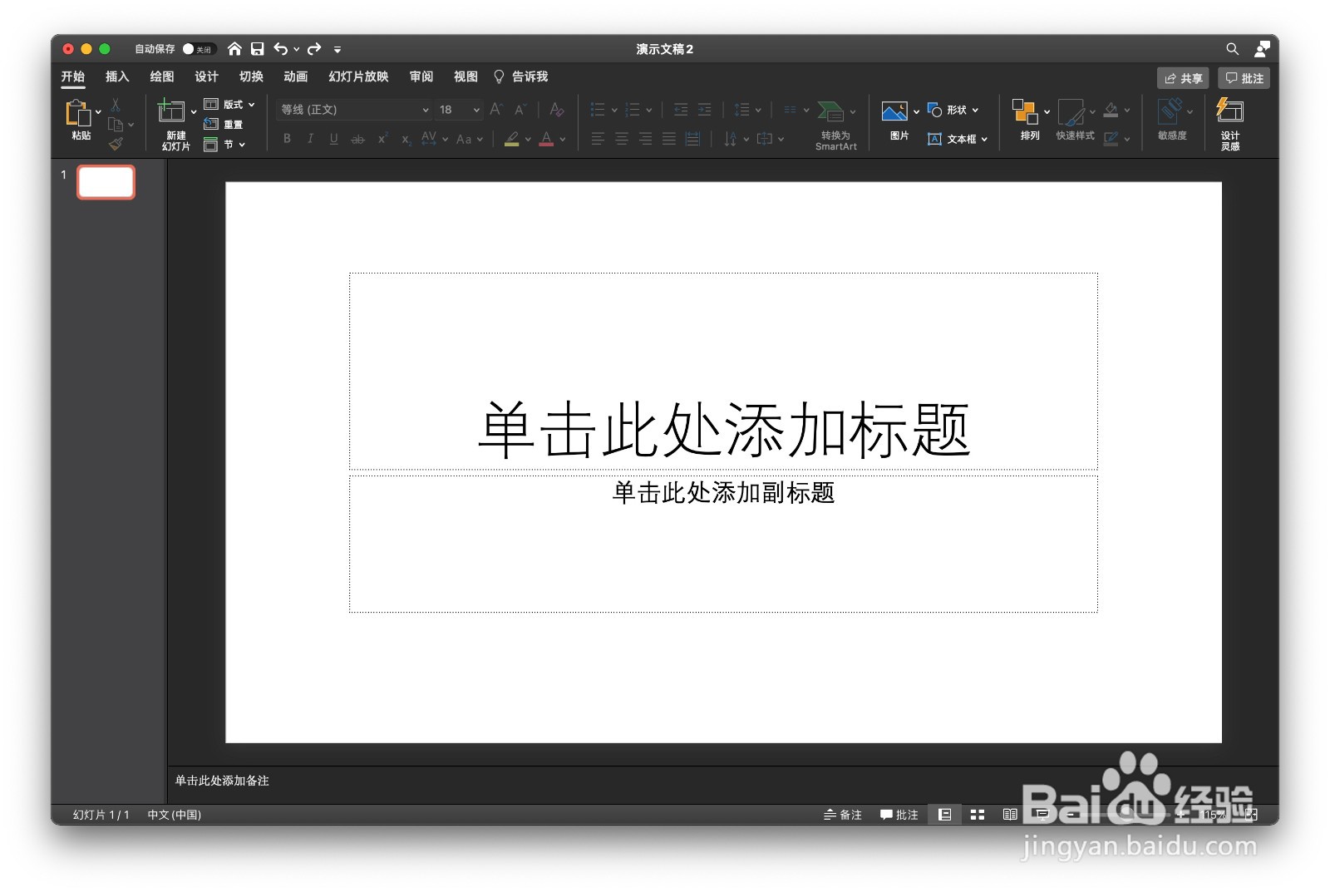
Task: Apply strikethrough to selected text
Action: (x=357, y=139)
